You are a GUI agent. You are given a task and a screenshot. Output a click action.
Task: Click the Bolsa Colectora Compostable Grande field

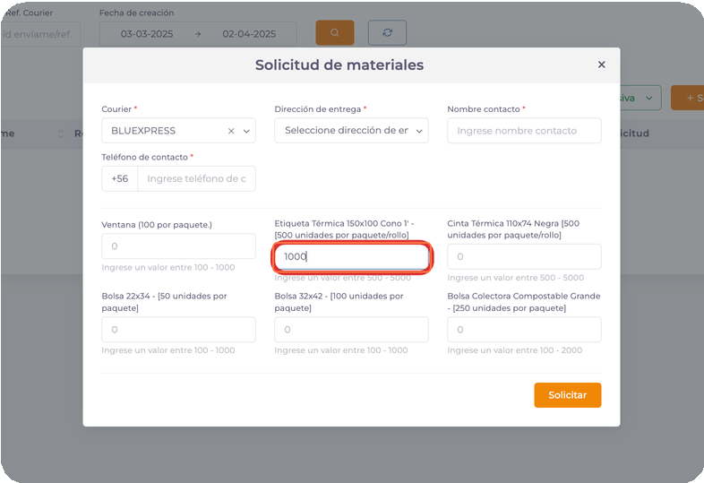[524, 330]
